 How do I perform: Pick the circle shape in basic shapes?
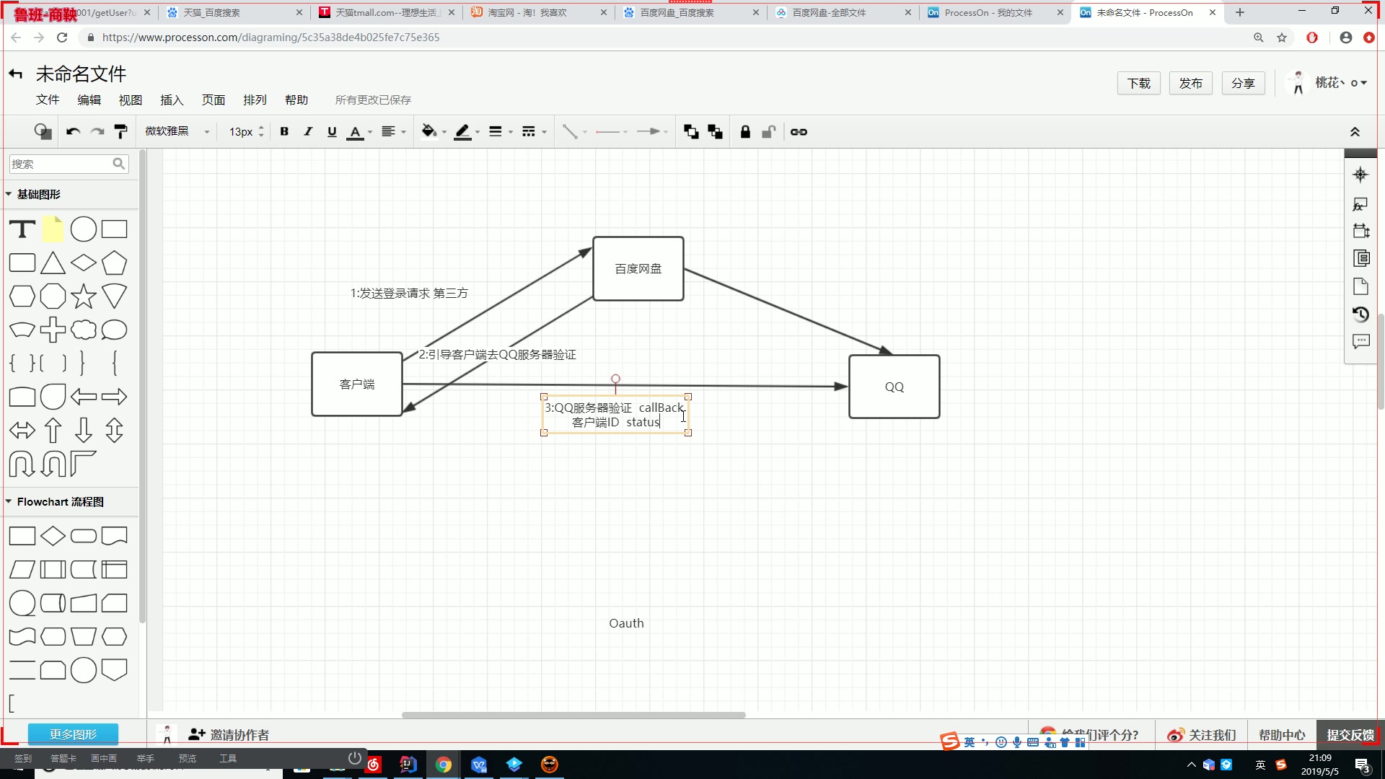[84, 229]
